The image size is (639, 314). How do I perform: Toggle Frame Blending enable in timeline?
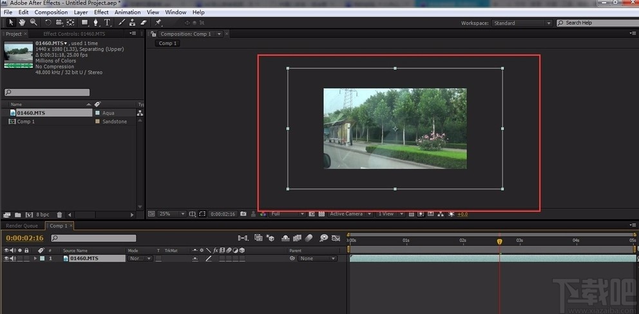point(297,238)
